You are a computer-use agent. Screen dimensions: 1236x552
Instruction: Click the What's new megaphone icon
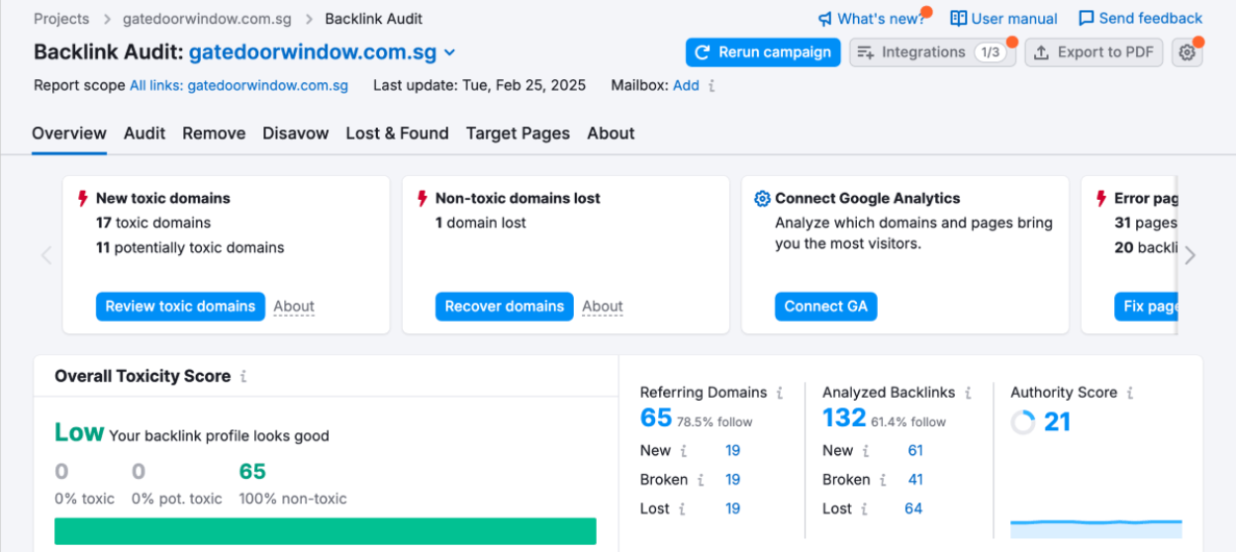(x=825, y=19)
